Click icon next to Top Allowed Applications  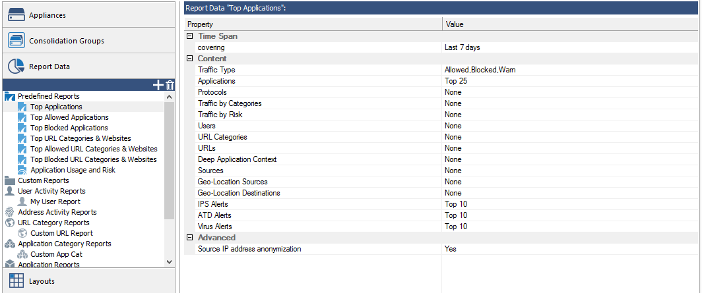[x=22, y=117]
